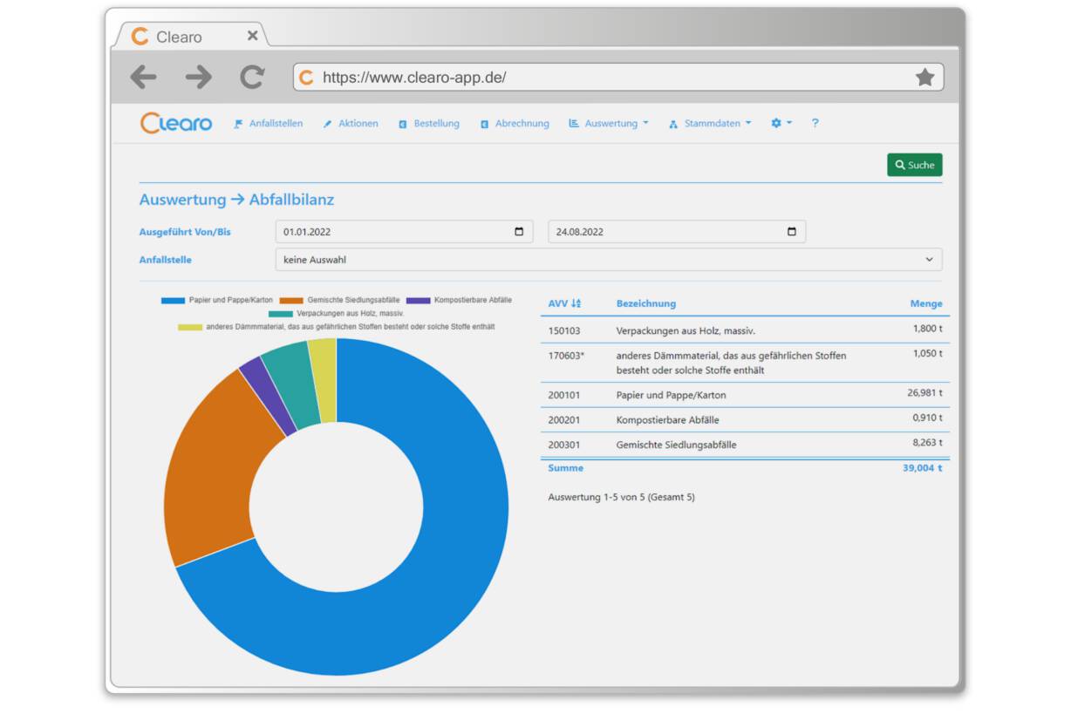Sort table by Bezeichnung column header
This screenshot has width=1071, height=714.
pos(646,303)
